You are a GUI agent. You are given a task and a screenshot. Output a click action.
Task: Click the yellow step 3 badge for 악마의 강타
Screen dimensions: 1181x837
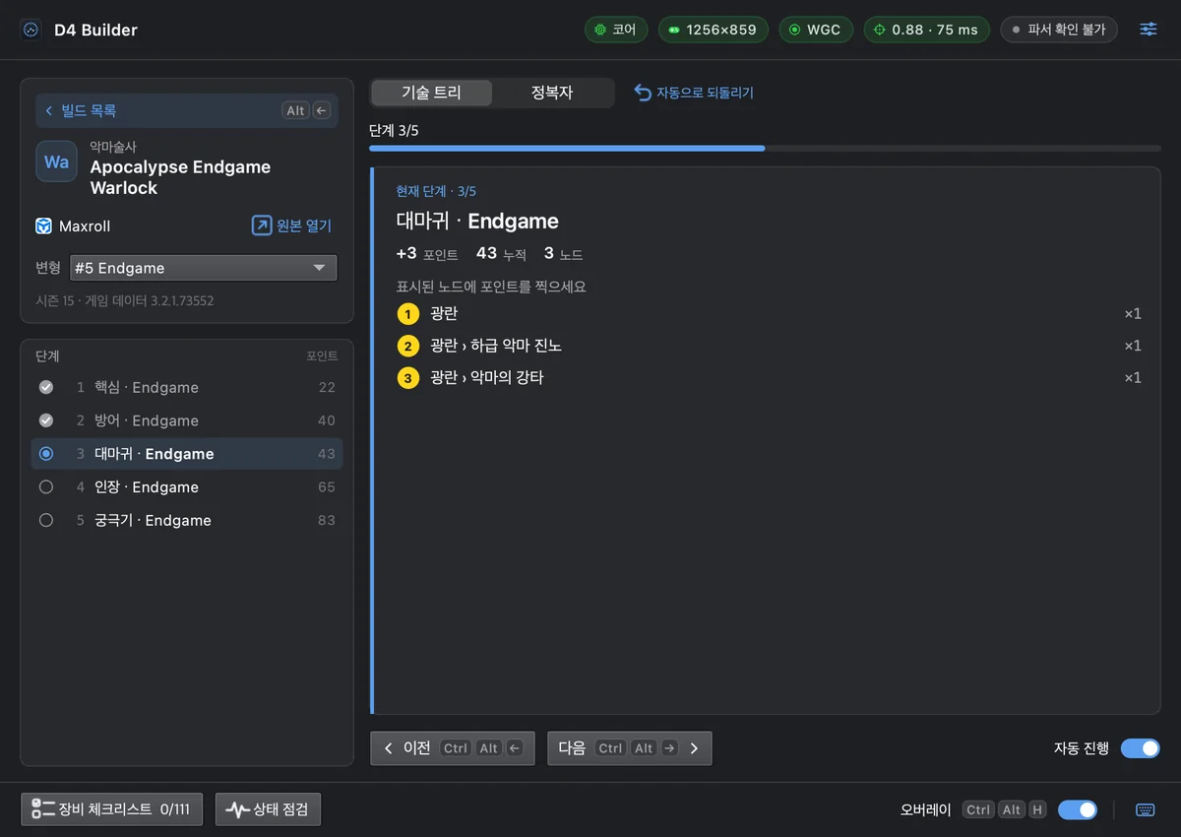point(407,377)
